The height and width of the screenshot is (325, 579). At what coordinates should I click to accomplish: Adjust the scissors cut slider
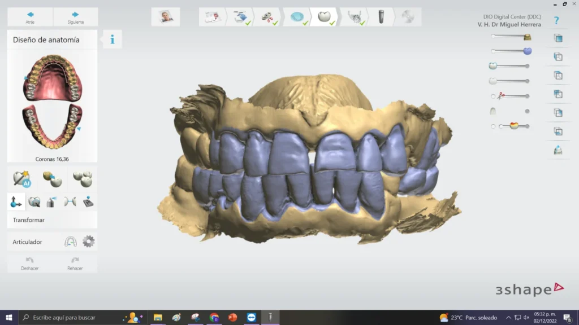pos(513,96)
